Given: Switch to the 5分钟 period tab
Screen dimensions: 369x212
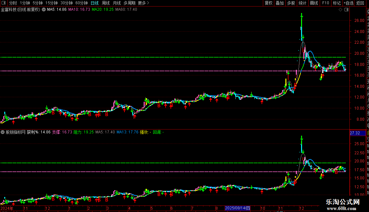Looking at the screenshot, I should [x=38, y=3].
